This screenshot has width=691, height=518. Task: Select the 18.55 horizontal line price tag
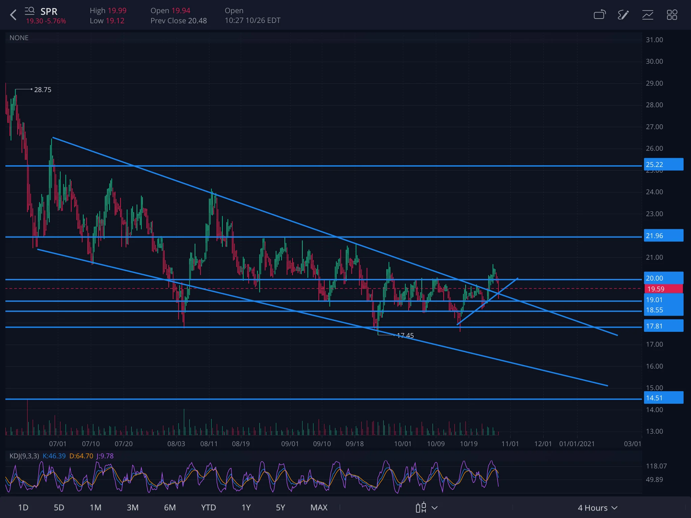663,310
